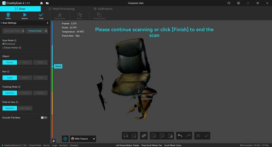
Task: Switch to the Calibration tab
Action: coord(102,9)
